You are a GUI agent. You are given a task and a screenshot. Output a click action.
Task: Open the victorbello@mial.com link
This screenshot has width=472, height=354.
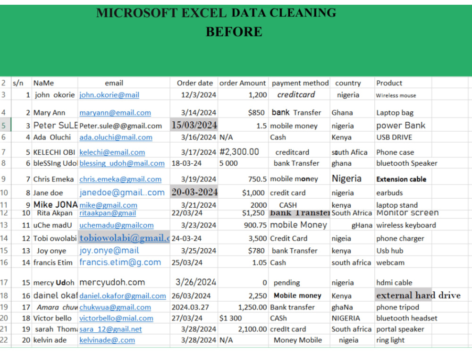click(117, 318)
